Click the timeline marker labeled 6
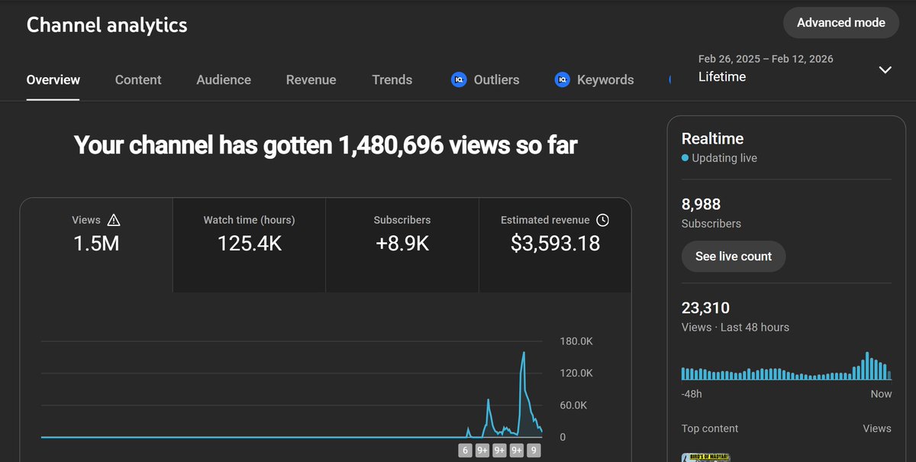Image resolution: width=916 pixels, height=462 pixels. [x=465, y=451]
